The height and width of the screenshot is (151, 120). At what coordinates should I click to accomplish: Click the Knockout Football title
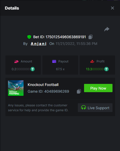43,85
